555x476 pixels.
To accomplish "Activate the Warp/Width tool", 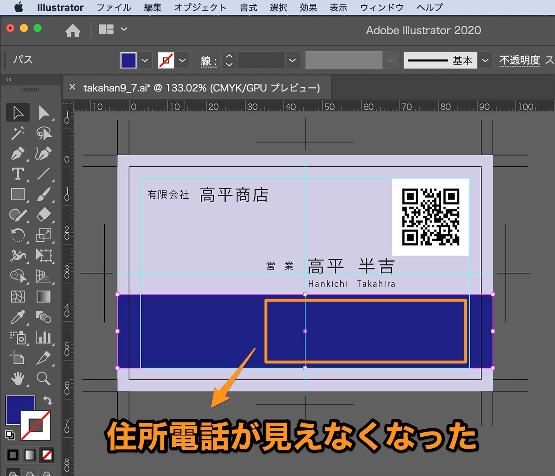I will [18, 256].
